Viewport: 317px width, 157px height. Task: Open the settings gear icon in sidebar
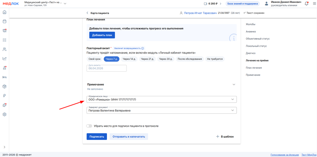coord(4,114)
